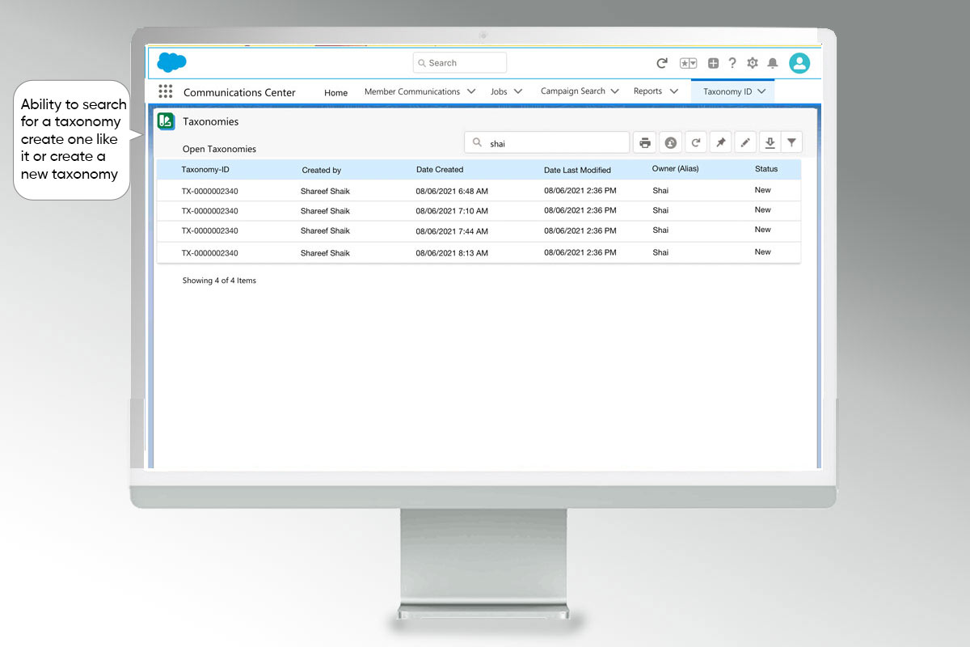The image size is (970, 647).
Task: Open the favorites list dropdown
Action: coord(688,63)
